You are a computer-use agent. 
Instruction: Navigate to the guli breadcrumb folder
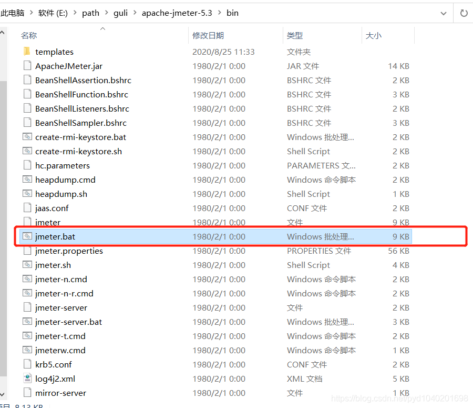[120, 13]
